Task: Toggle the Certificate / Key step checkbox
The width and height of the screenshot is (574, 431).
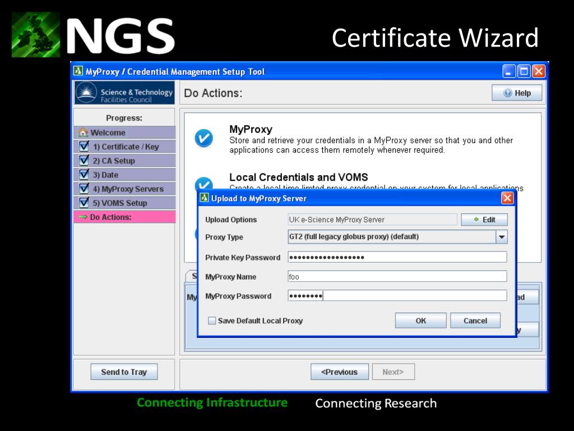Action: 84,146
